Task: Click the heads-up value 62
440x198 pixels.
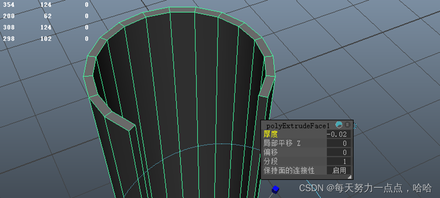Action: click(x=48, y=16)
